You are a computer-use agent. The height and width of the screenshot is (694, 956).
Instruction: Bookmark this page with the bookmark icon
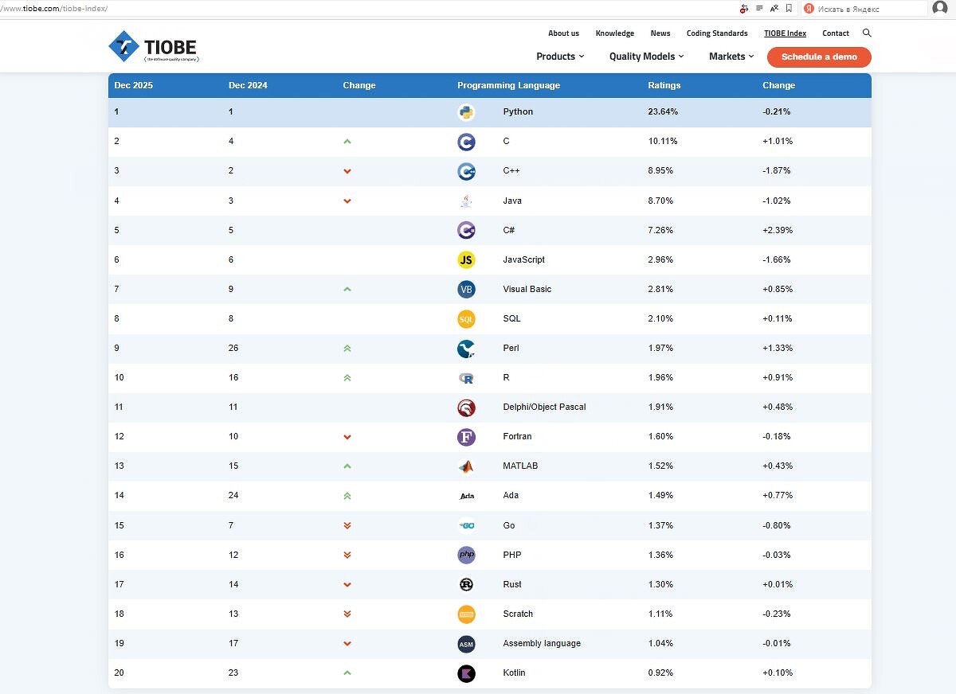789,9
